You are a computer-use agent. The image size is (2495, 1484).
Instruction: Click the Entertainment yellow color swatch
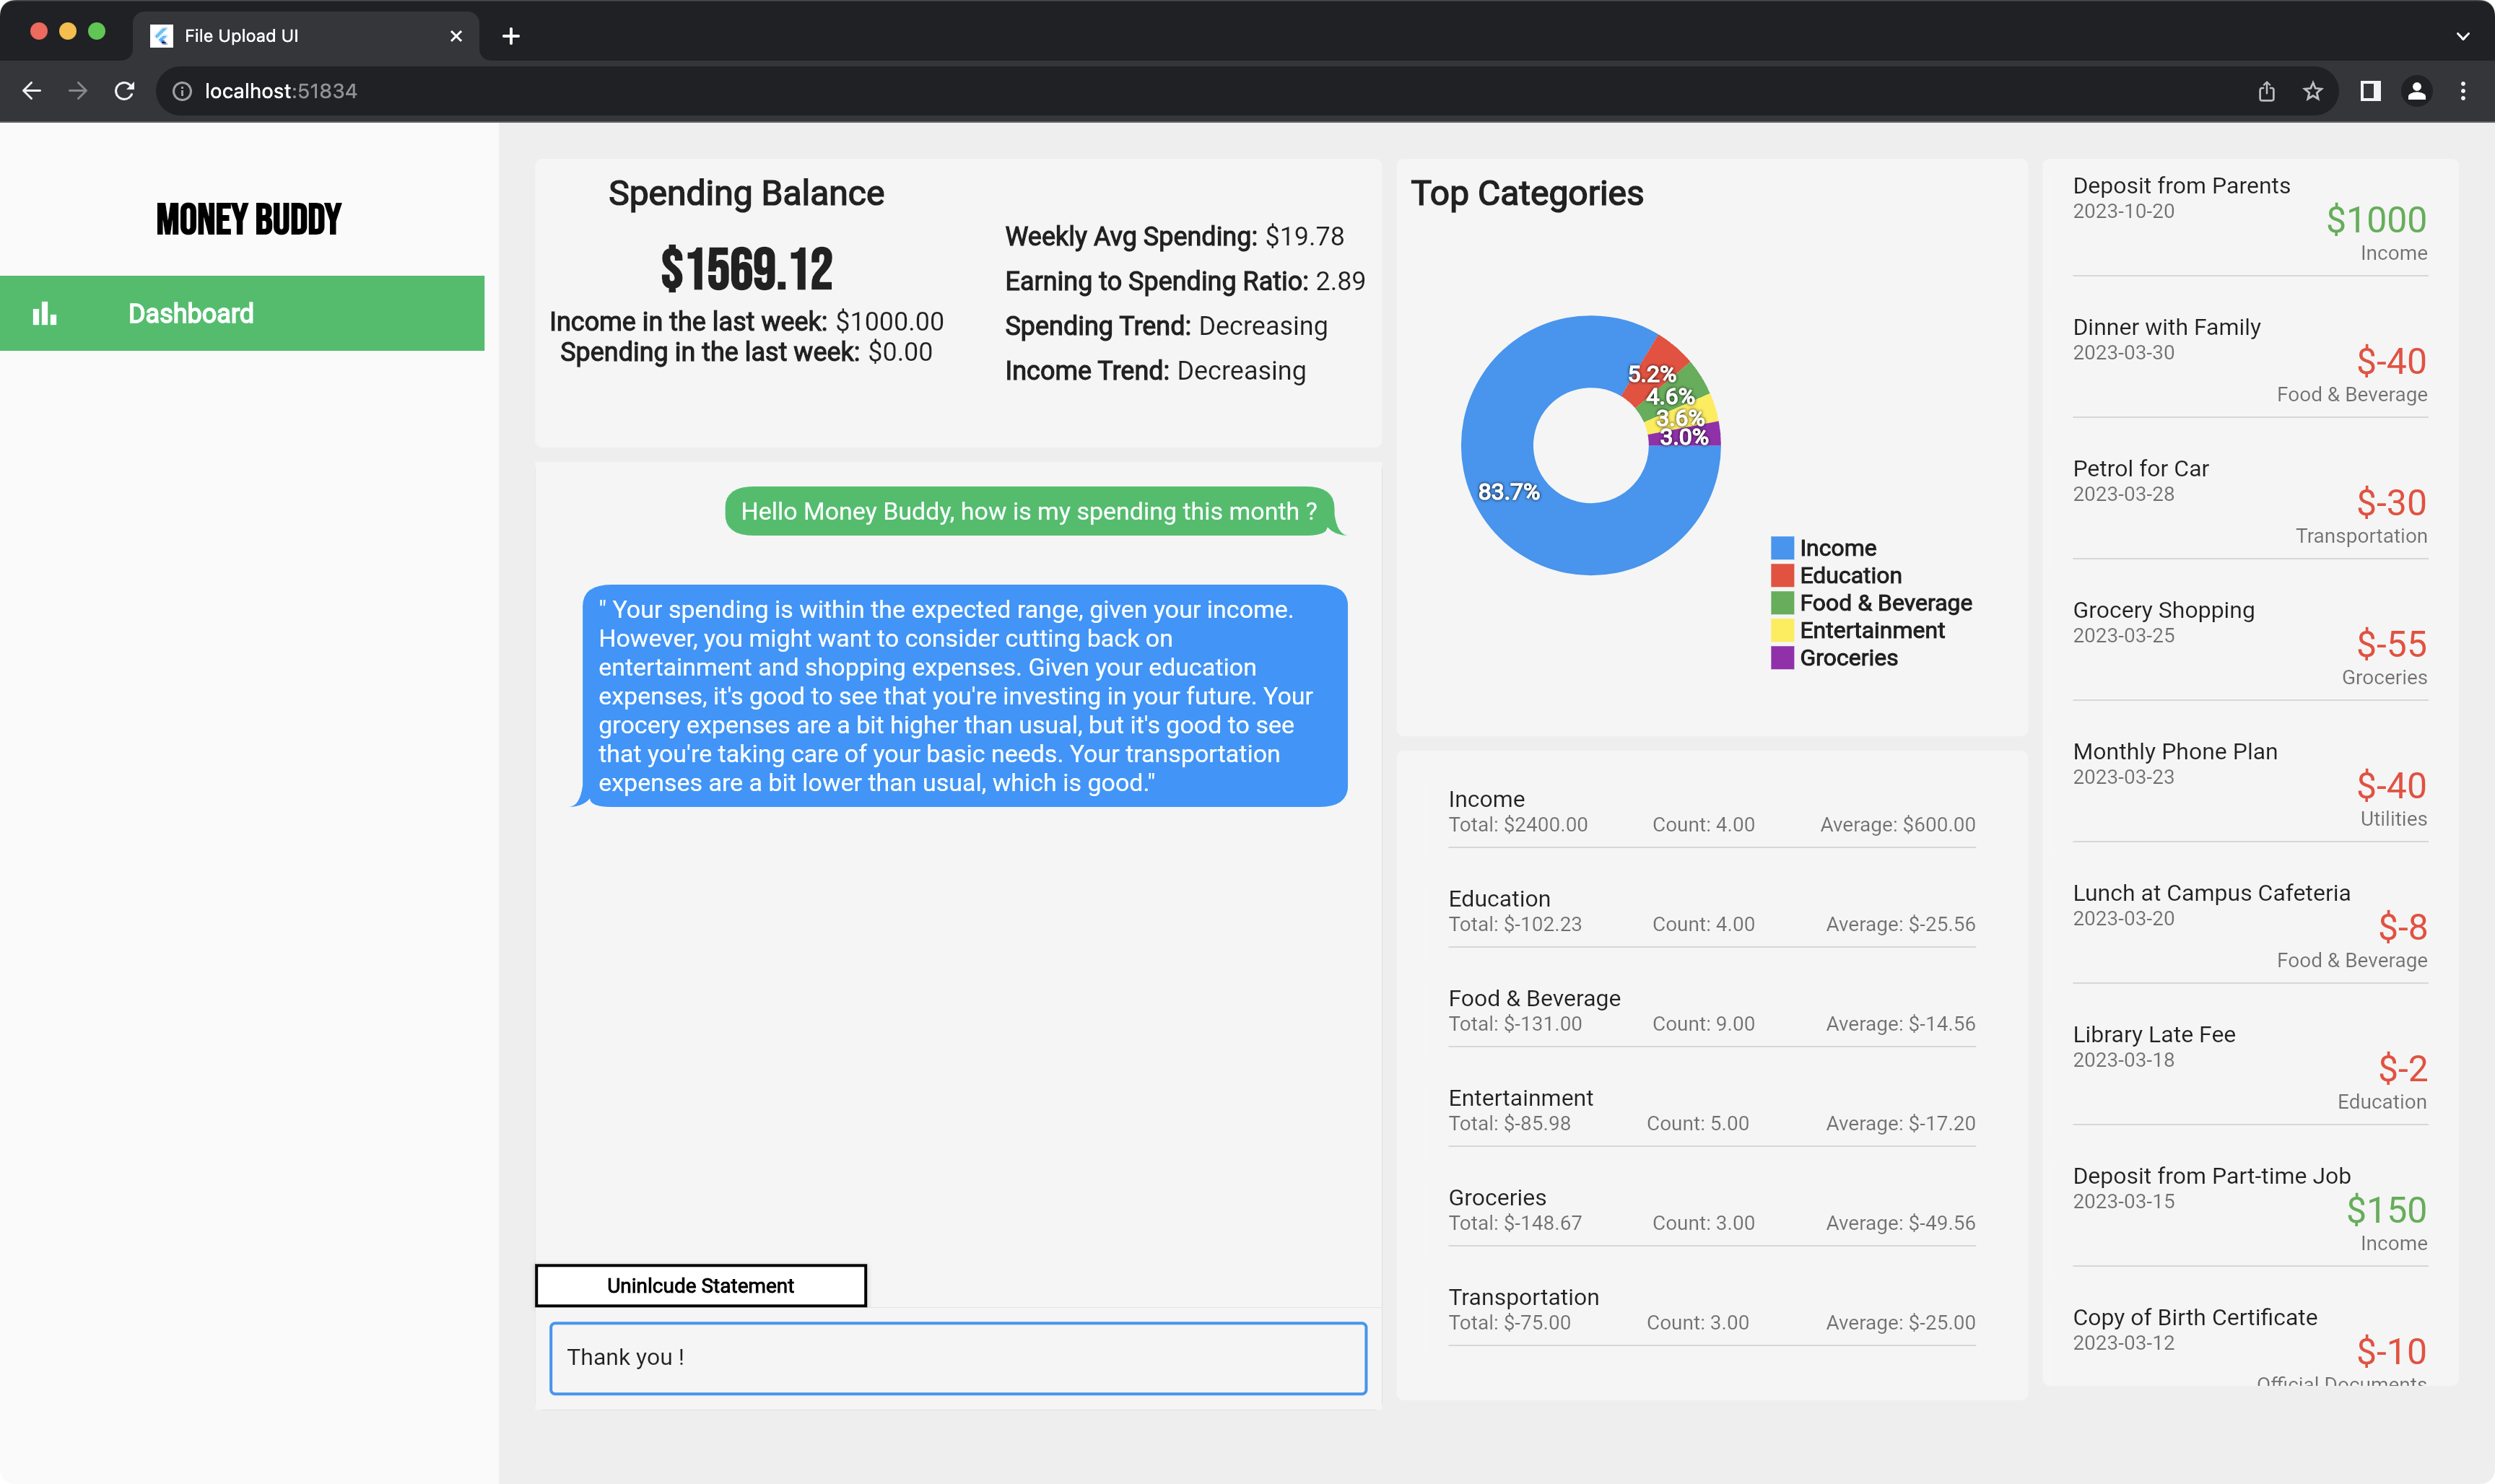tap(1782, 630)
